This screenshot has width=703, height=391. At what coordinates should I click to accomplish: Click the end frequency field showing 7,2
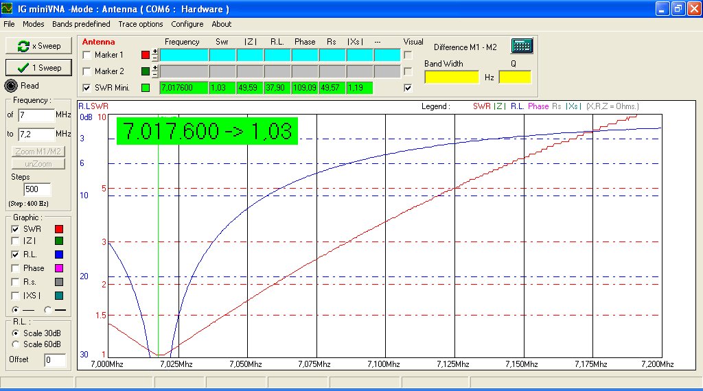36,134
